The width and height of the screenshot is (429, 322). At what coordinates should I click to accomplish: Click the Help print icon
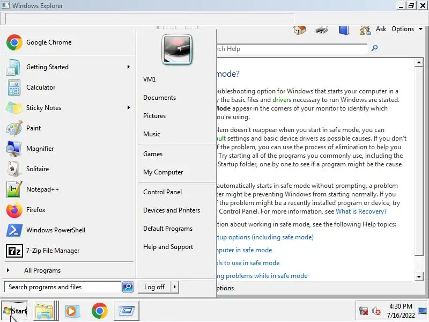[x=321, y=30]
